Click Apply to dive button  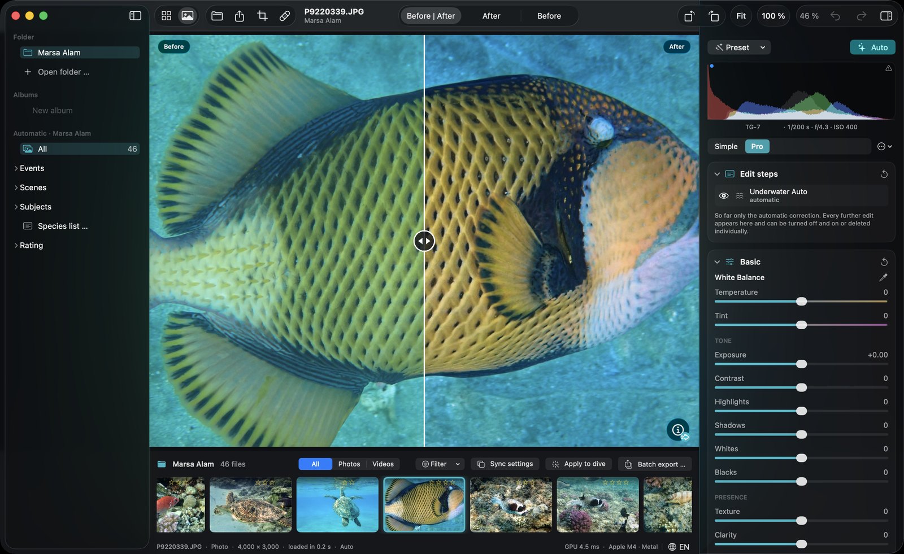[x=579, y=464]
